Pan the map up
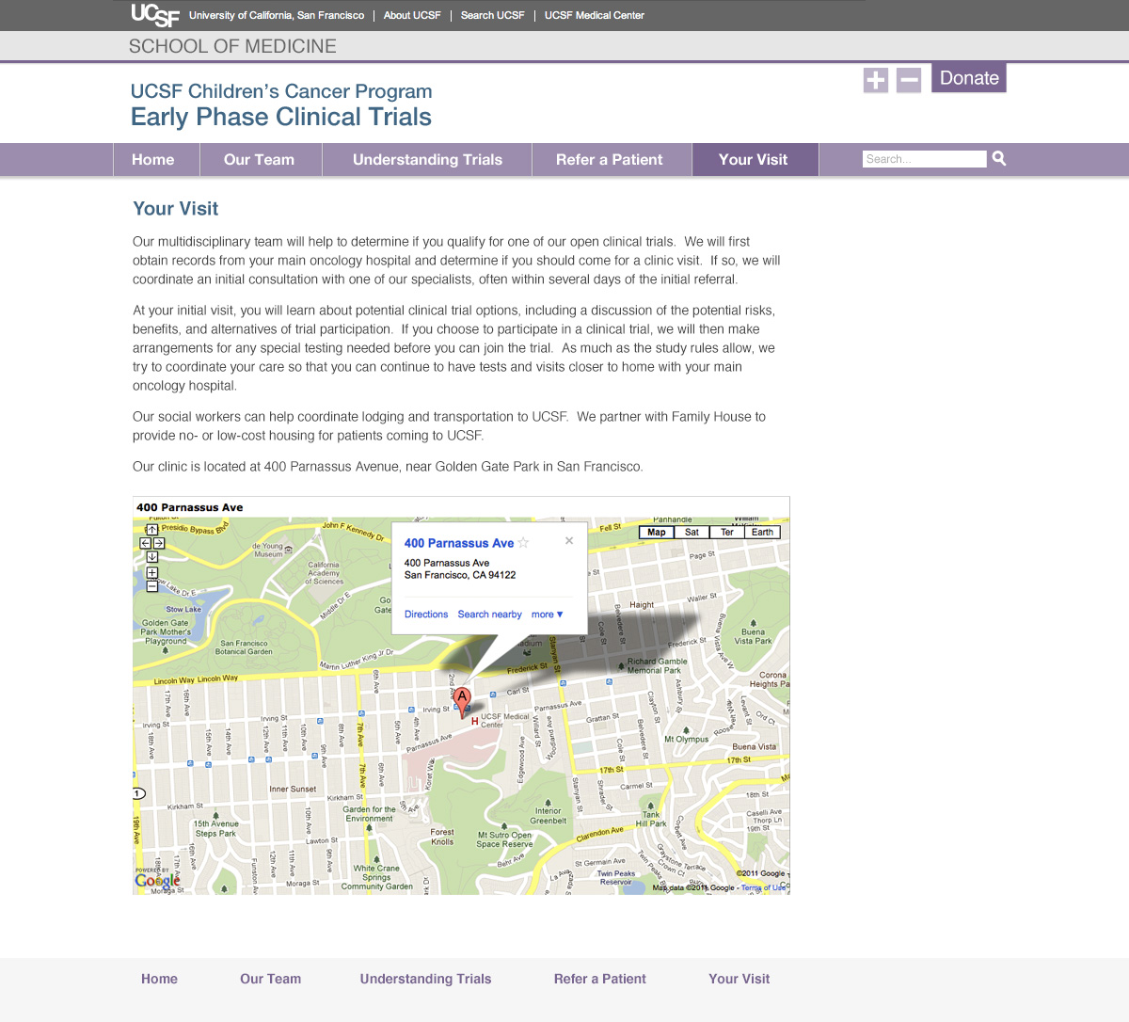Viewport: 1129px width, 1022px height. click(x=151, y=530)
